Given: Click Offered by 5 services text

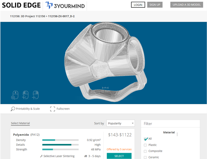Looking at the screenshot, I should (x=119, y=149).
